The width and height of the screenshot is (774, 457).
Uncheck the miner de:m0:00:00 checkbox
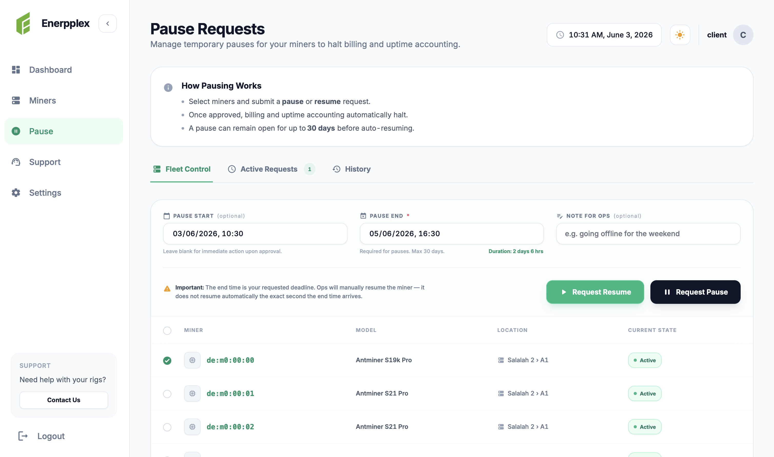(x=167, y=360)
